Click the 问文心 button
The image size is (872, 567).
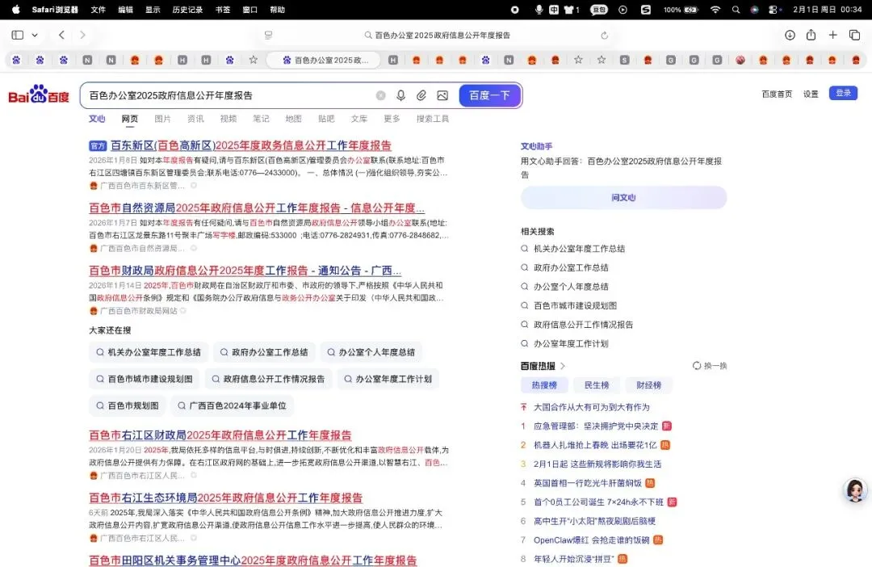click(623, 198)
